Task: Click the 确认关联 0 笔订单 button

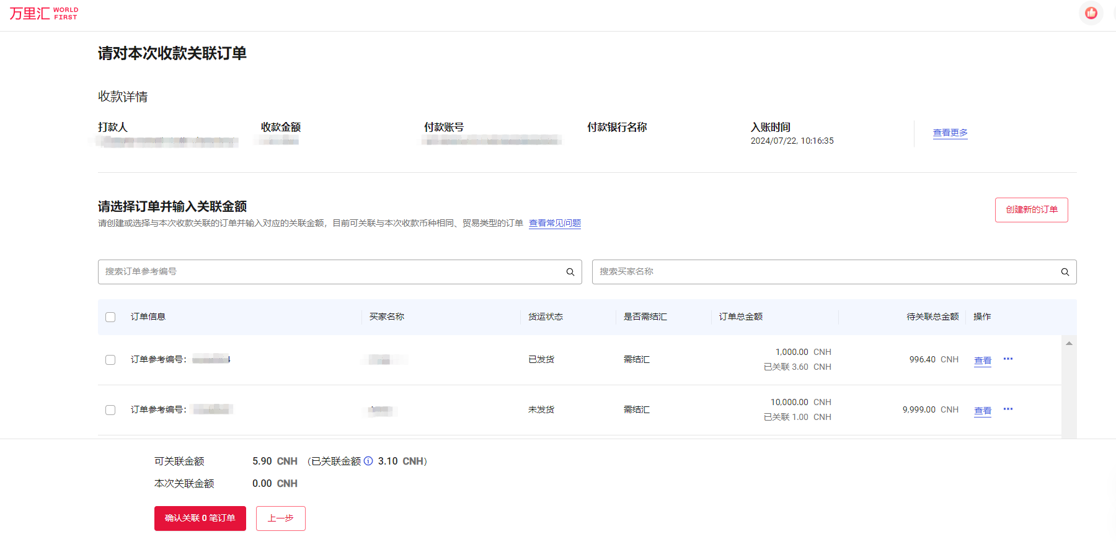Action: click(200, 518)
